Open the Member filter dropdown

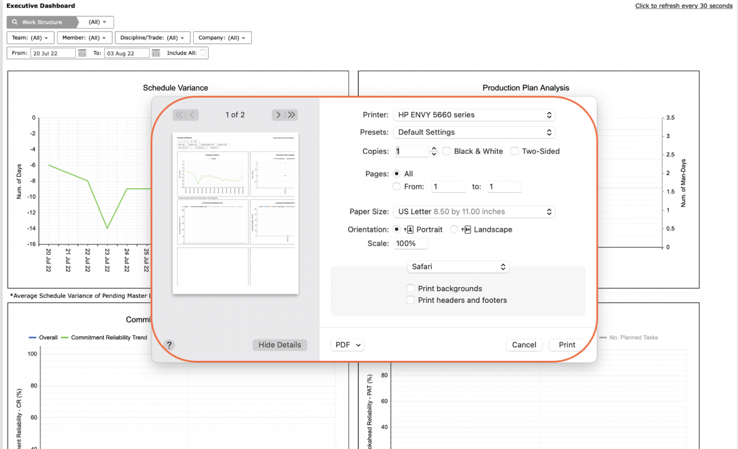85,38
